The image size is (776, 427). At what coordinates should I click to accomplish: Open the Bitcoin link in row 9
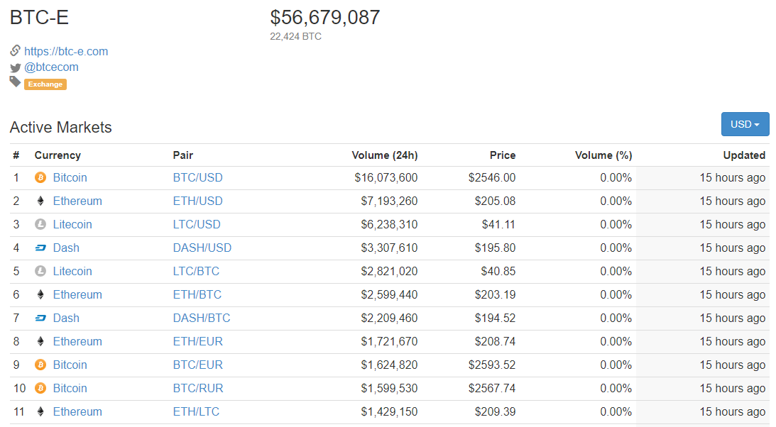[x=70, y=365]
